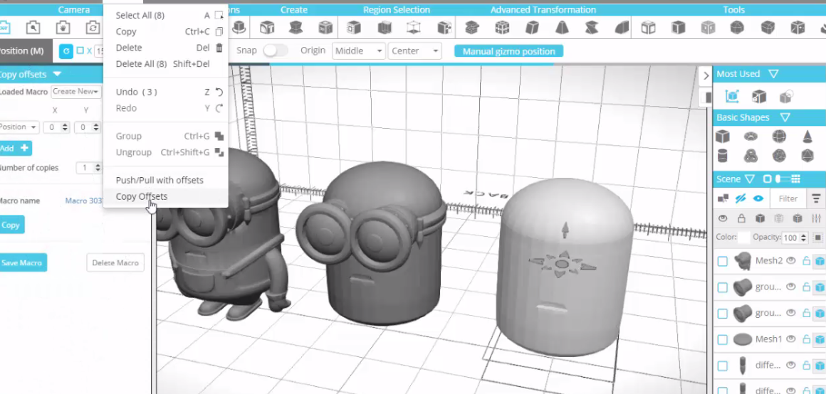Click the Macro name link
This screenshot has height=394, width=826.
pyautogui.click(x=83, y=201)
